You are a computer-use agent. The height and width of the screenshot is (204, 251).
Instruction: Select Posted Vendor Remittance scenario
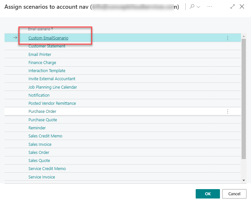pos(52,103)
